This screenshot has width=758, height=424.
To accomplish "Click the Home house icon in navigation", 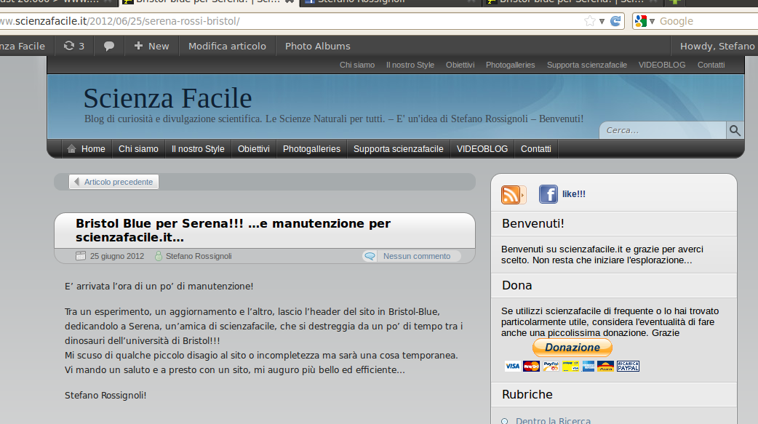I will (71, 149).
